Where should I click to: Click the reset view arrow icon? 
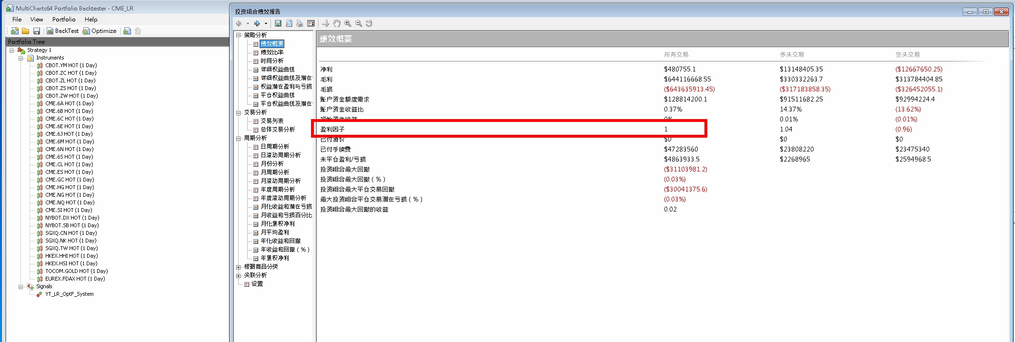(369, 23)
